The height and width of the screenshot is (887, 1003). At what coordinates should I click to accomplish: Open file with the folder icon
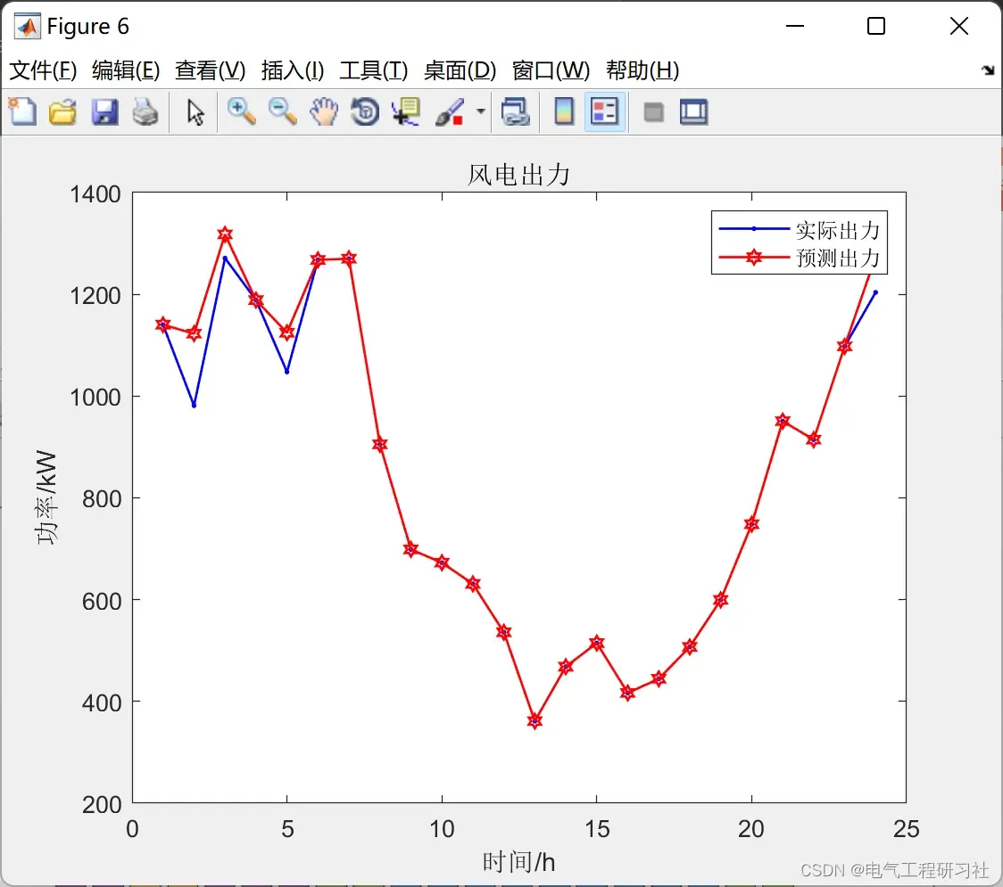click(x=62, y=111)
